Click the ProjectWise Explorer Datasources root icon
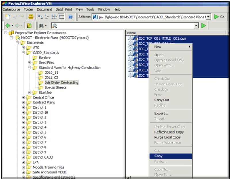 pos(11,33)
